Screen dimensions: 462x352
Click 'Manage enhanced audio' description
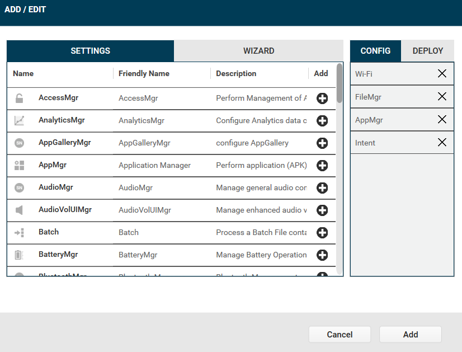261,210
